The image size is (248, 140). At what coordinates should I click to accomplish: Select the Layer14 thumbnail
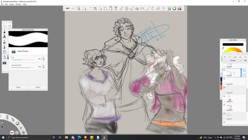[229, 106]
